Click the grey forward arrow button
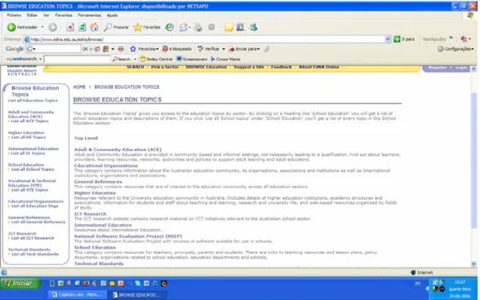The image size is (480, 300). pyautogui.click(x=52, y=27)
